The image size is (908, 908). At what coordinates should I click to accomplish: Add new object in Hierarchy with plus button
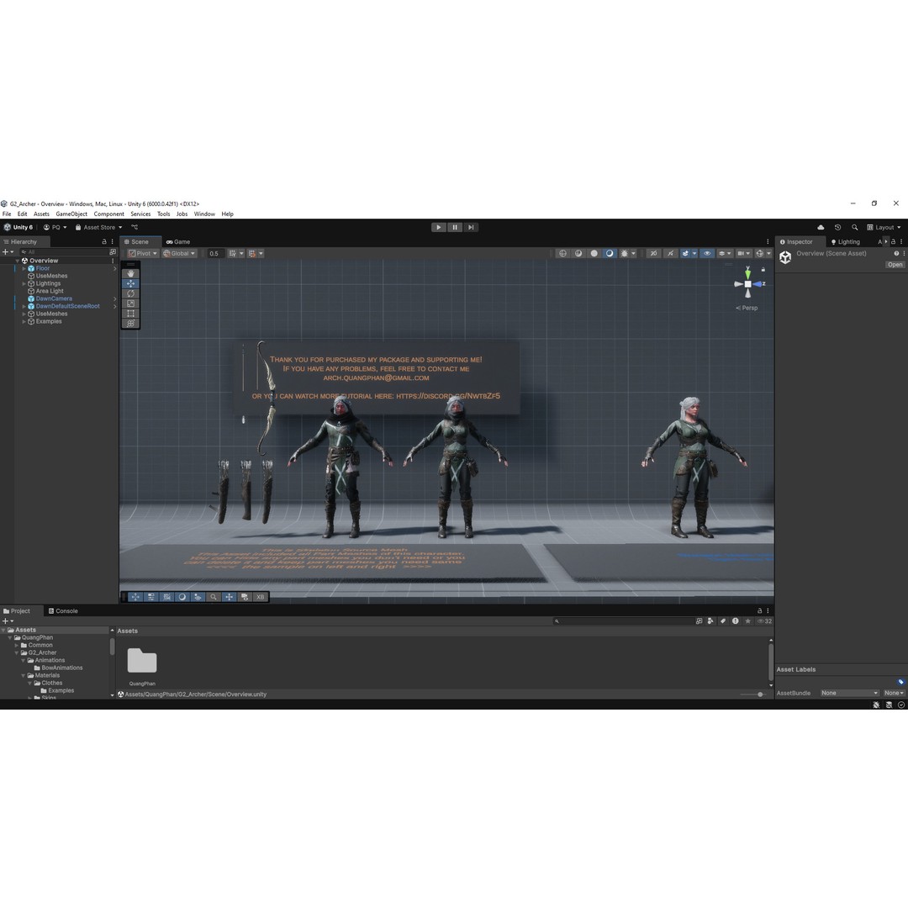(x=8, y=252)
